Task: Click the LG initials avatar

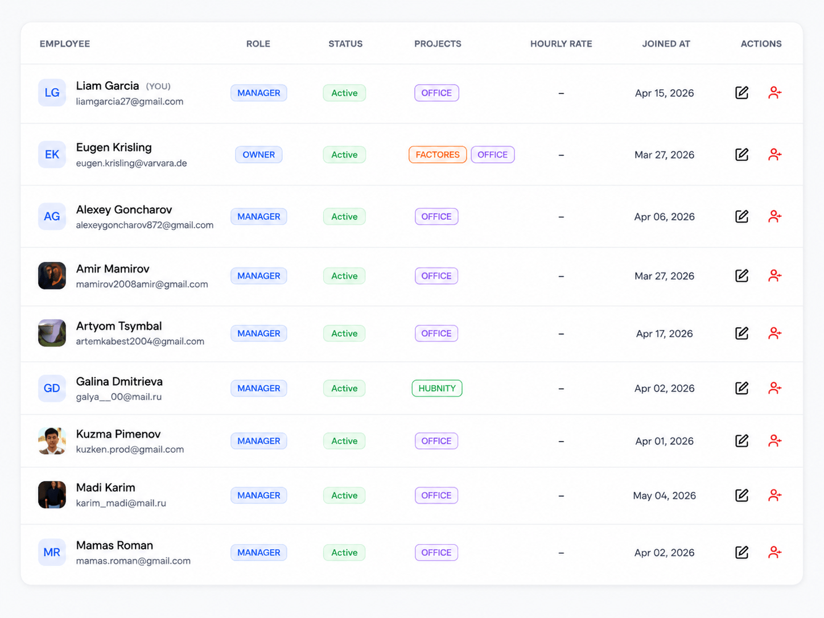Action: coord(52,93)
